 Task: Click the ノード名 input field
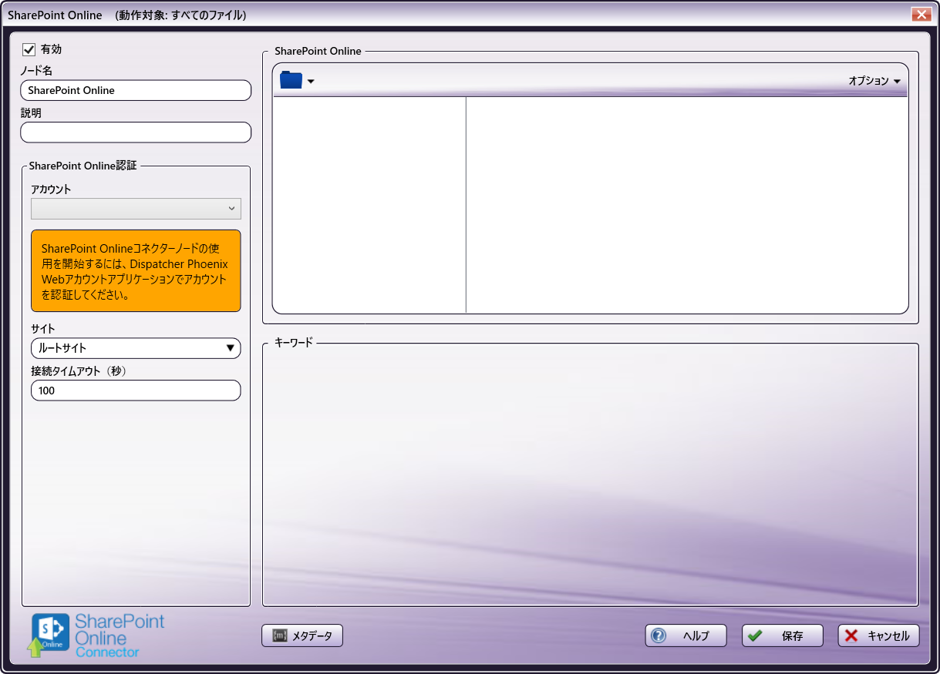(x=136, y=90)
